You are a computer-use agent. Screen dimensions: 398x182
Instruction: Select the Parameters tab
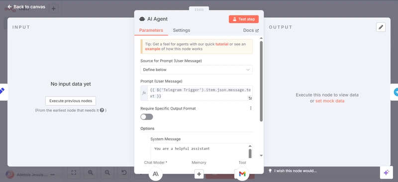coord(151,30)
